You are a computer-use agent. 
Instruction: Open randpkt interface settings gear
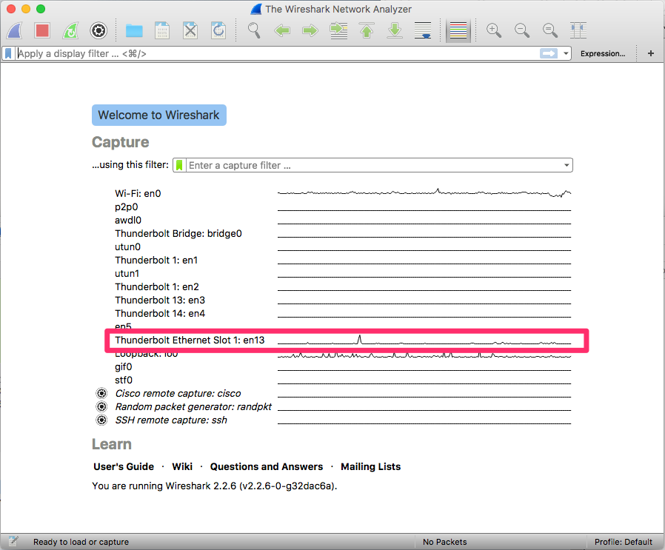(101, 406)
